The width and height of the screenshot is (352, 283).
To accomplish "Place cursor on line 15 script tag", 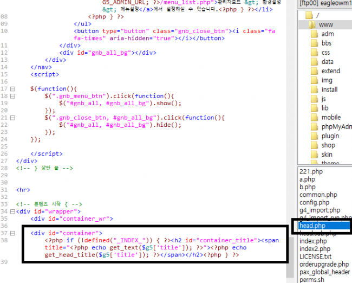I will (44, 74).
